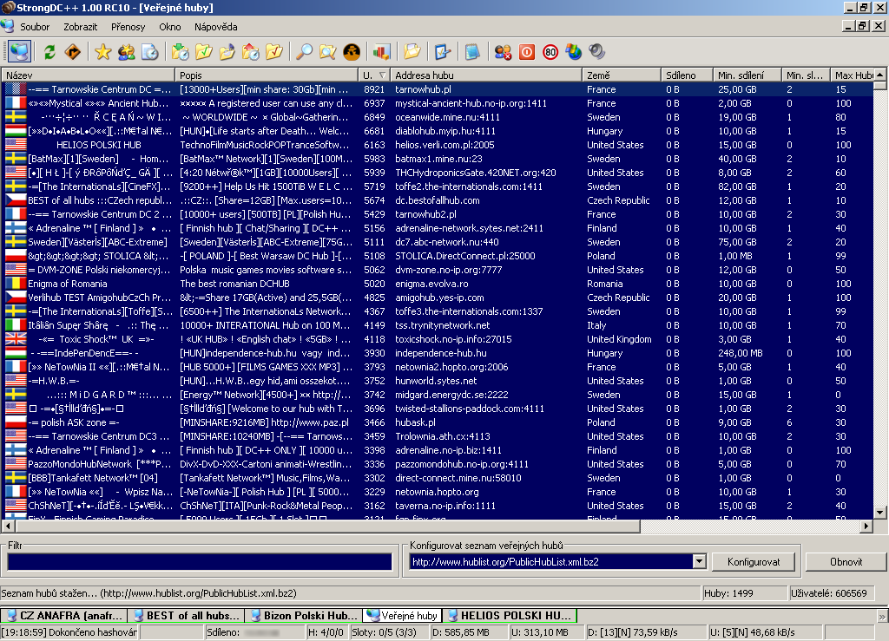This screenshot has height=641, width=889.
Task: Switch to the BEST of all hubs tab
Action: pos(187,616)
